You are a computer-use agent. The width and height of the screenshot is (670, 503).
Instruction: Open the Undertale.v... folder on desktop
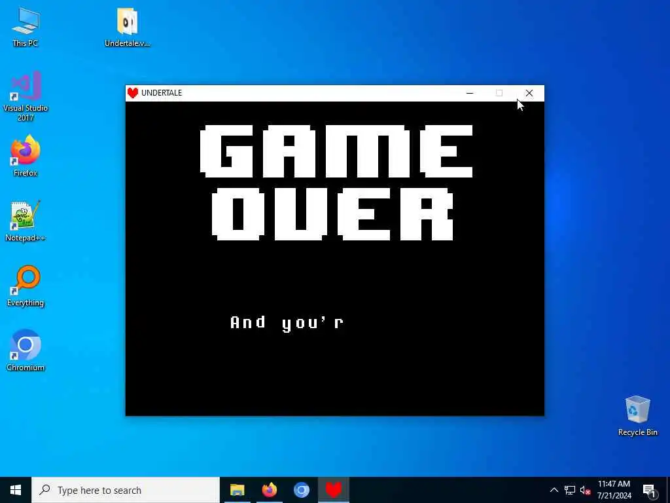coord(127,26)
